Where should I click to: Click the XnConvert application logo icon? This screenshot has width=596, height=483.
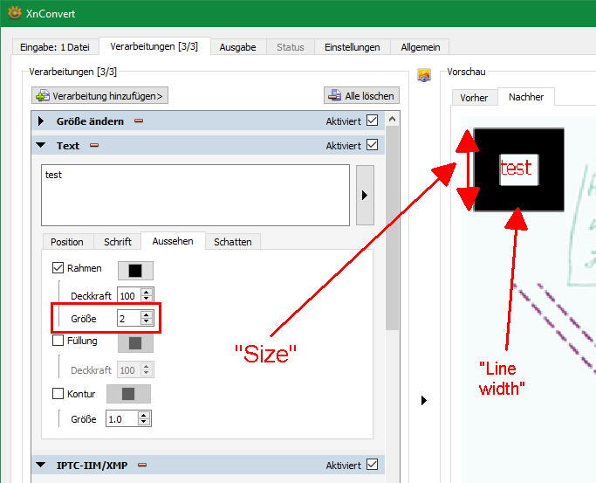(14, 13)
